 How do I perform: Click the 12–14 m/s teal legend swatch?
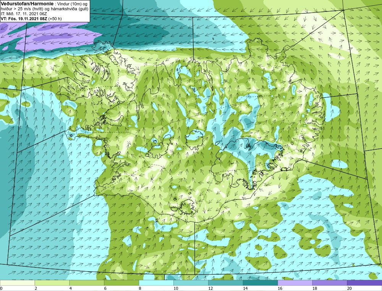[226, 283]
